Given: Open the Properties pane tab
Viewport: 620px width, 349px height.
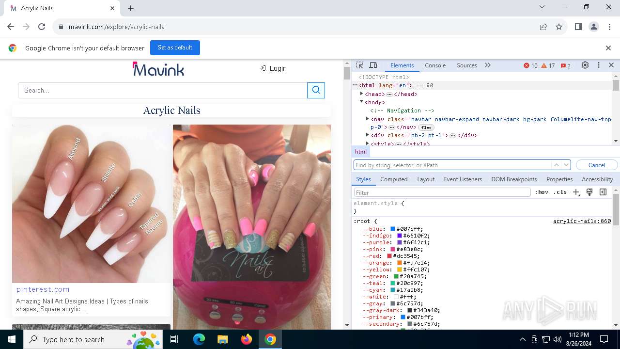Looking at the screenshot, I should (x=559, y=179).
